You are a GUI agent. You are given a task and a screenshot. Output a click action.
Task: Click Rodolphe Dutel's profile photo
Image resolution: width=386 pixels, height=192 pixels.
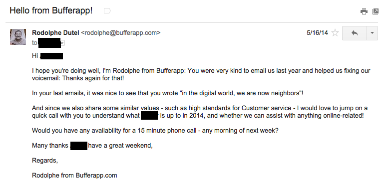pyautogui.click(x=17, y=37)
